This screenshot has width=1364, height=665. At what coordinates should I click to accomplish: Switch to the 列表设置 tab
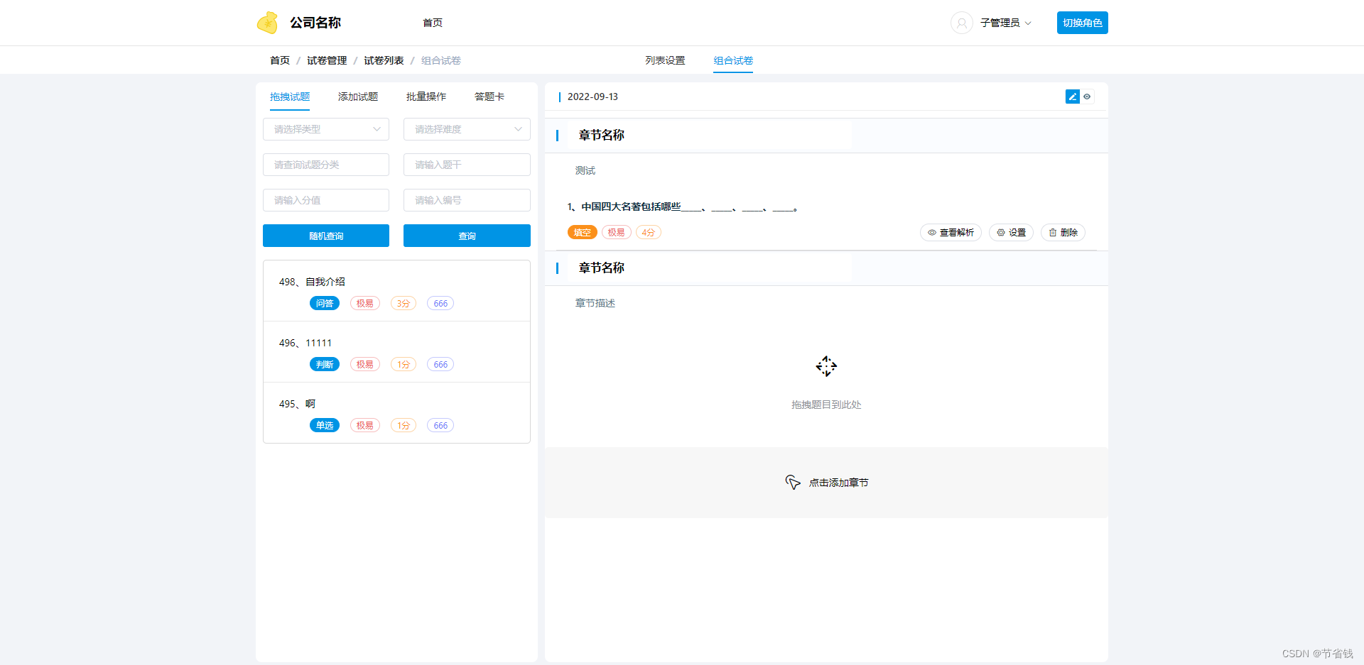(665, 60)
